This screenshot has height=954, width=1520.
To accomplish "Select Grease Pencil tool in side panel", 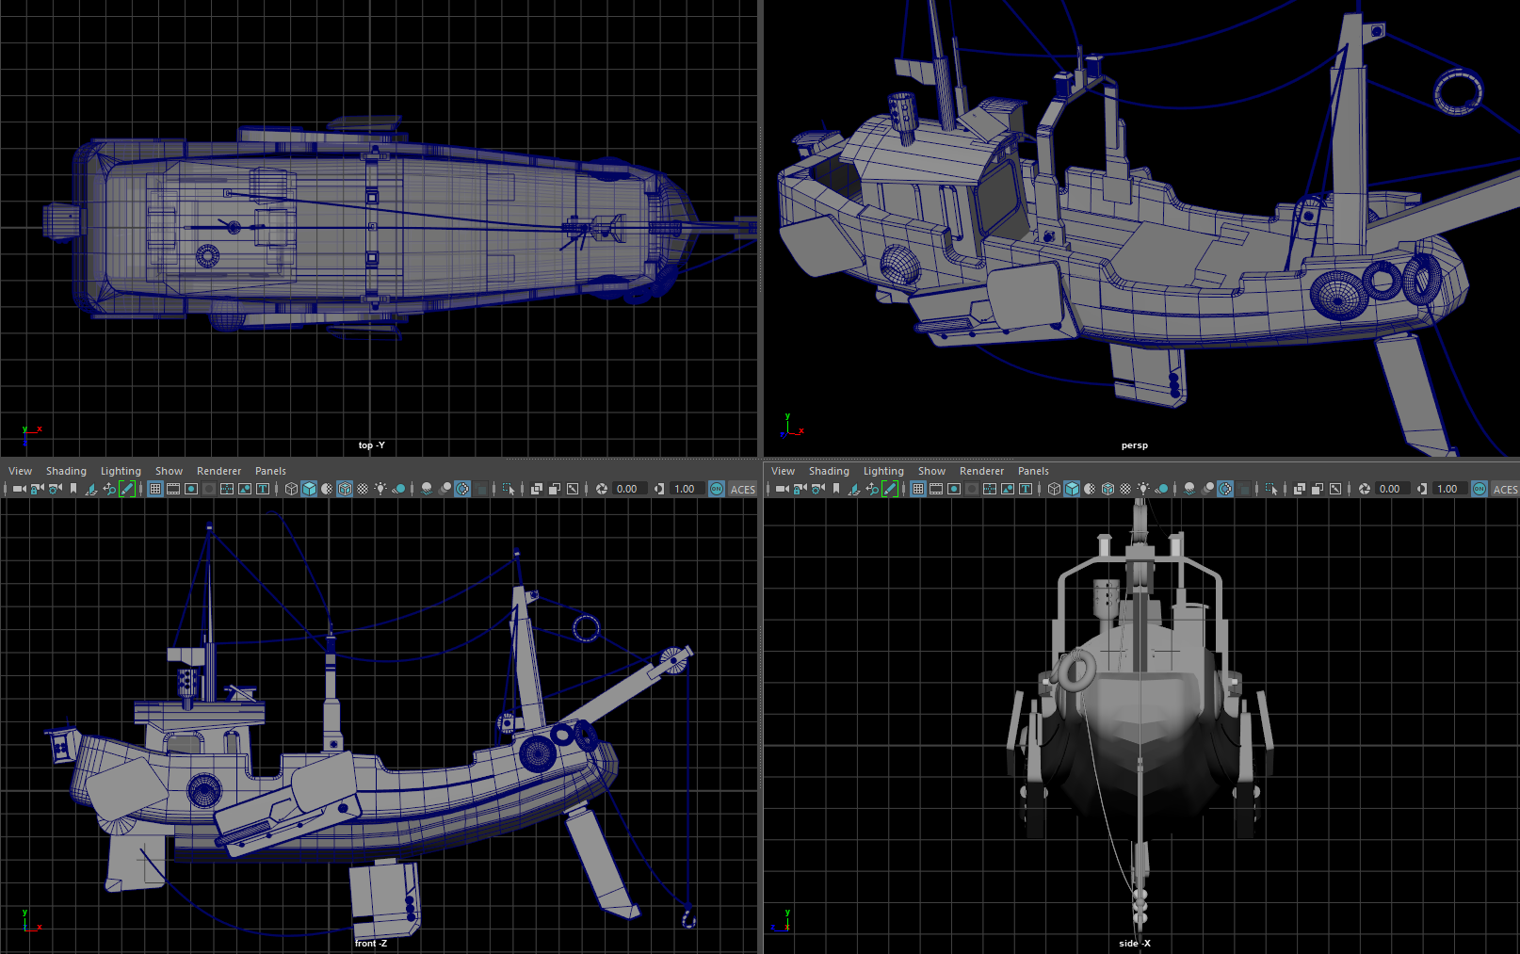I will point(890,489).
